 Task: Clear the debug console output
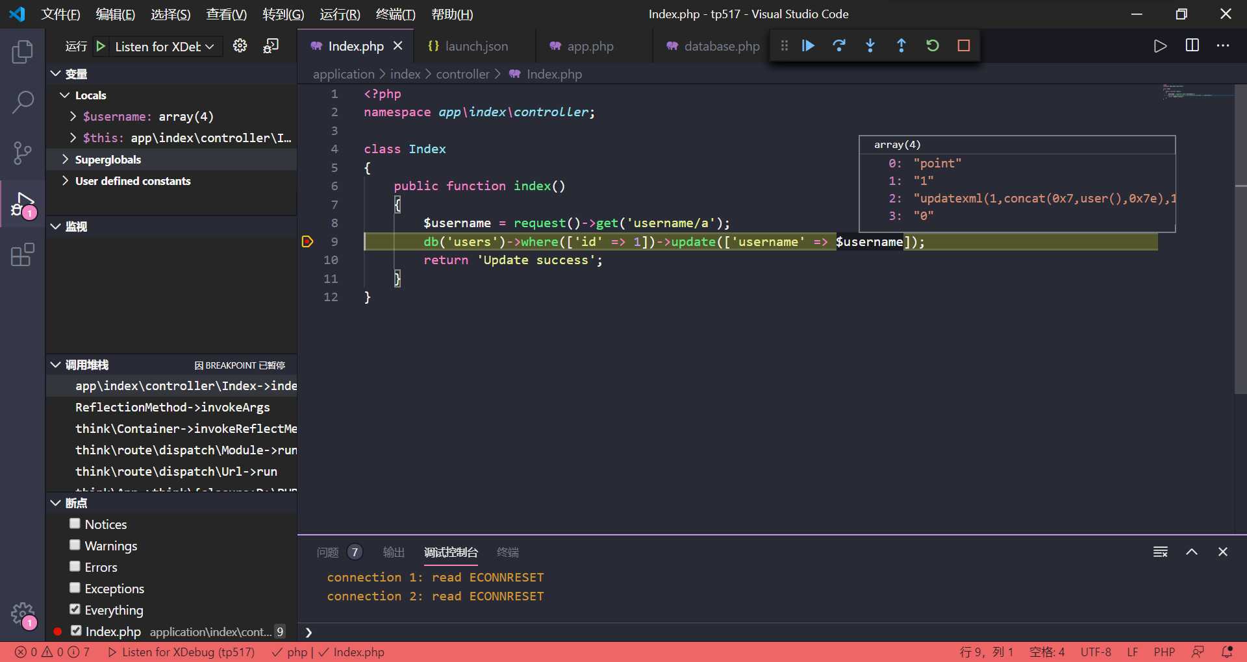click(x=1161, y=552)
